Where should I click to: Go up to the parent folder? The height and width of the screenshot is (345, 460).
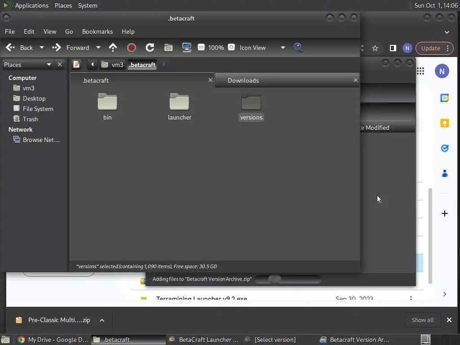pyautogui.click(x=113, y=48)
